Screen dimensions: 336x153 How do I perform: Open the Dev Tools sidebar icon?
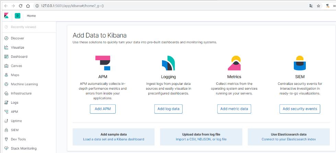click(6, 139)
